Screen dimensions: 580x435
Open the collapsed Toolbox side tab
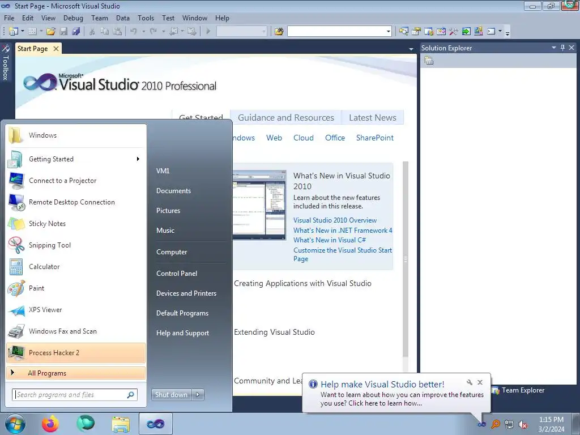[x=5, y=62]
